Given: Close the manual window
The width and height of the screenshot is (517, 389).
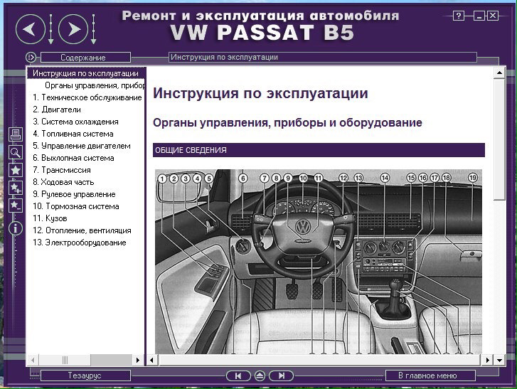Looking at the screenshot, I should click(493, 16).
